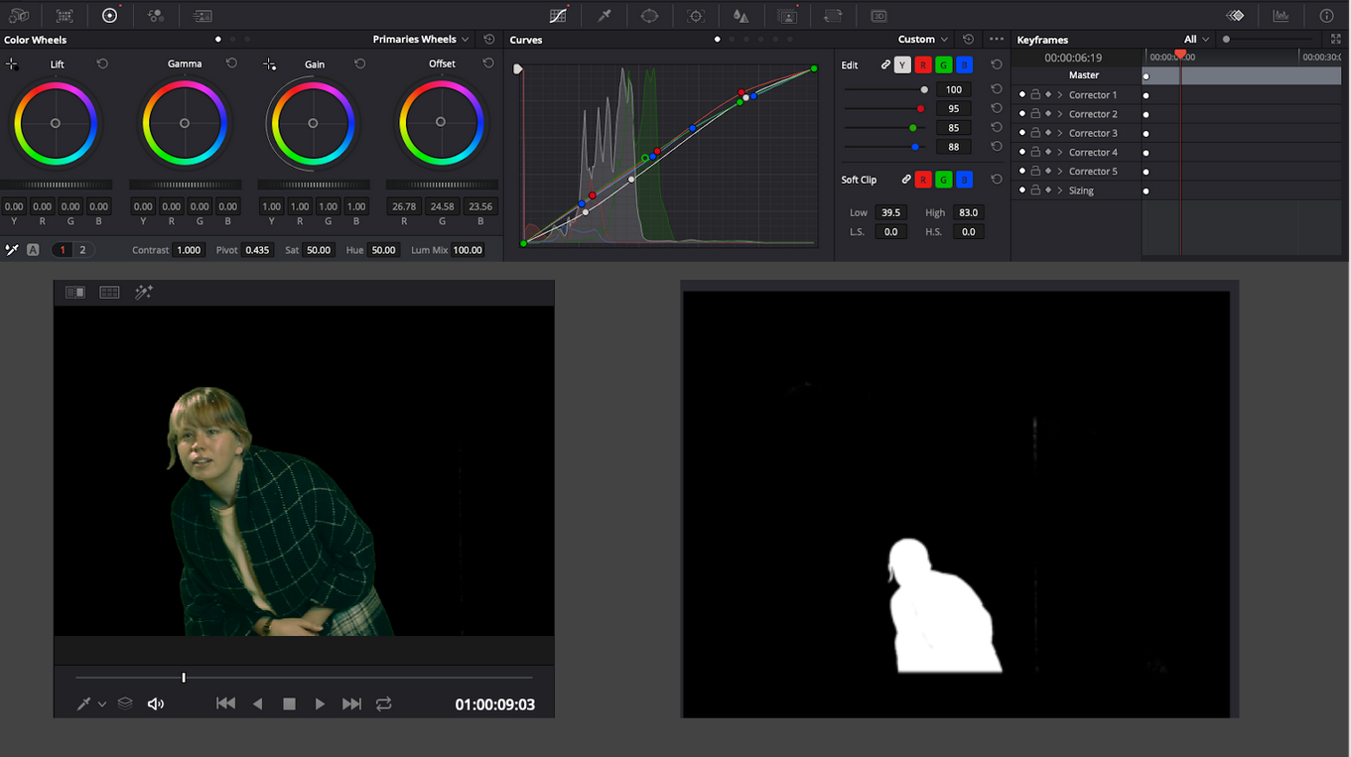Expand the Sizing keyframe track
This screenshot has height=757, width=1351.
click(x=1060, y=190)
